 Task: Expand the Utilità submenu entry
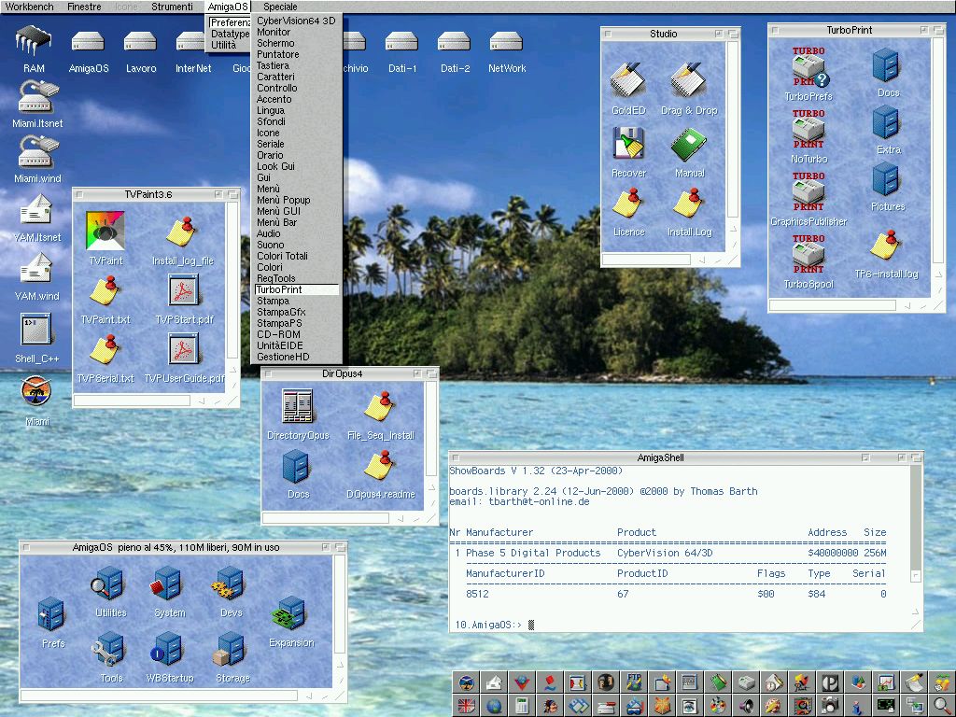point(224,45)
